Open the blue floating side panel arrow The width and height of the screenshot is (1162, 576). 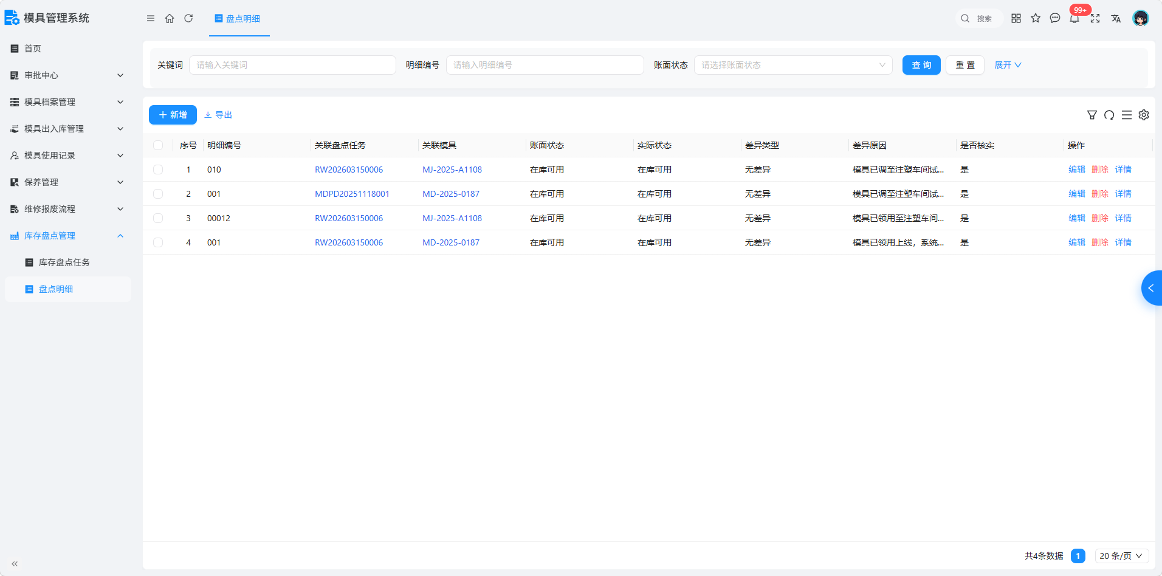click(x=1151, y=288)
